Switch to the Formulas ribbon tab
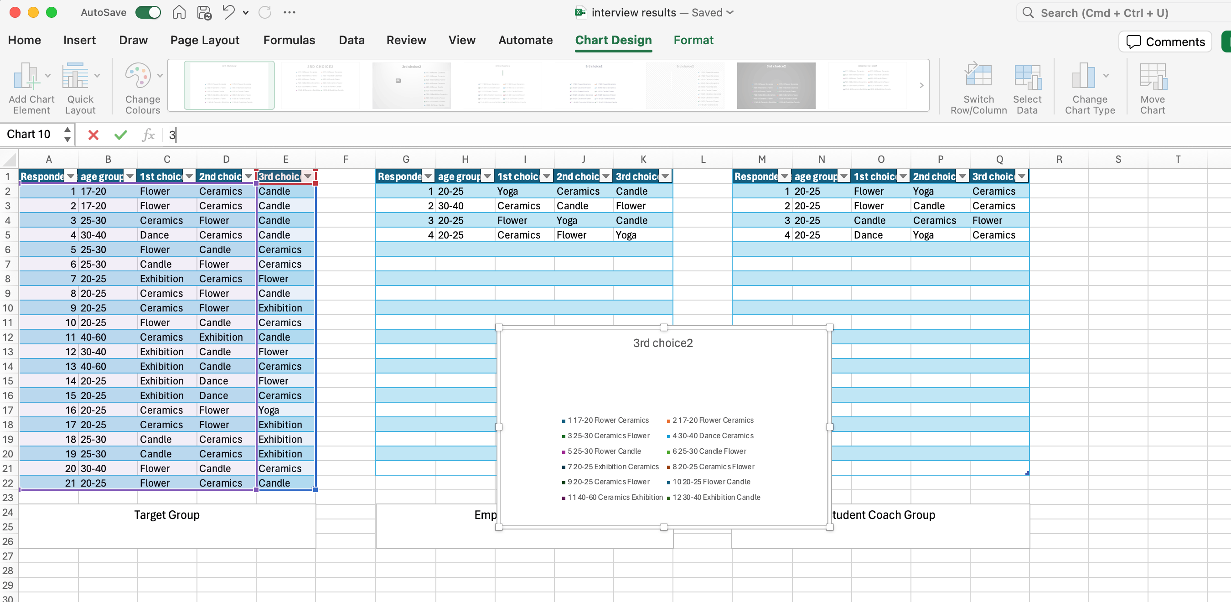This screenshot has height=602, width=1231. (289, 40)
